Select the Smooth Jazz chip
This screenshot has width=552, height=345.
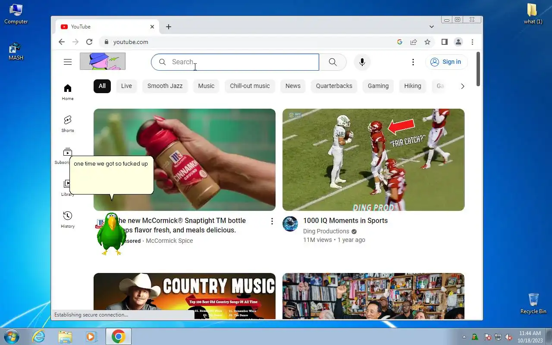[x=165, y=86]
